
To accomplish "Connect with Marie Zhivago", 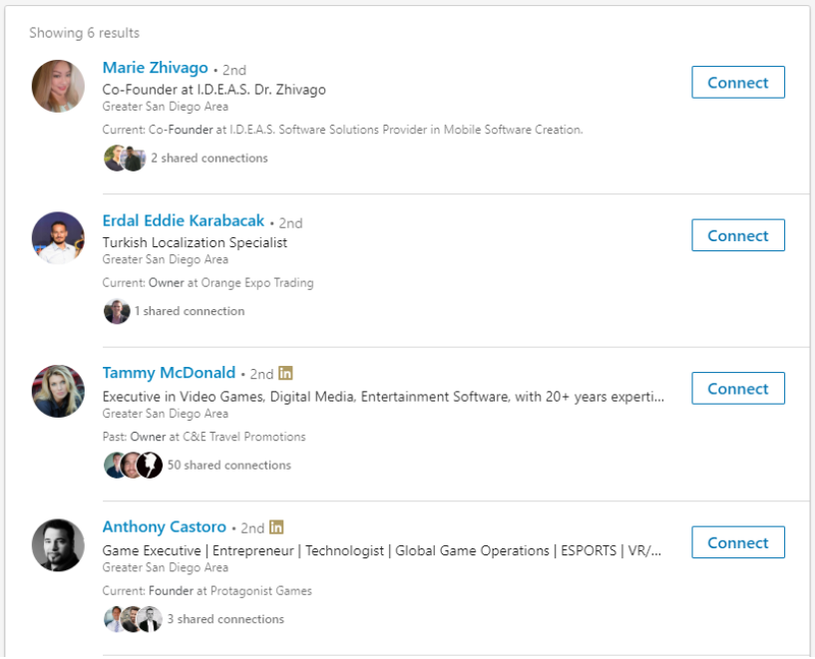I will point(737,82).
